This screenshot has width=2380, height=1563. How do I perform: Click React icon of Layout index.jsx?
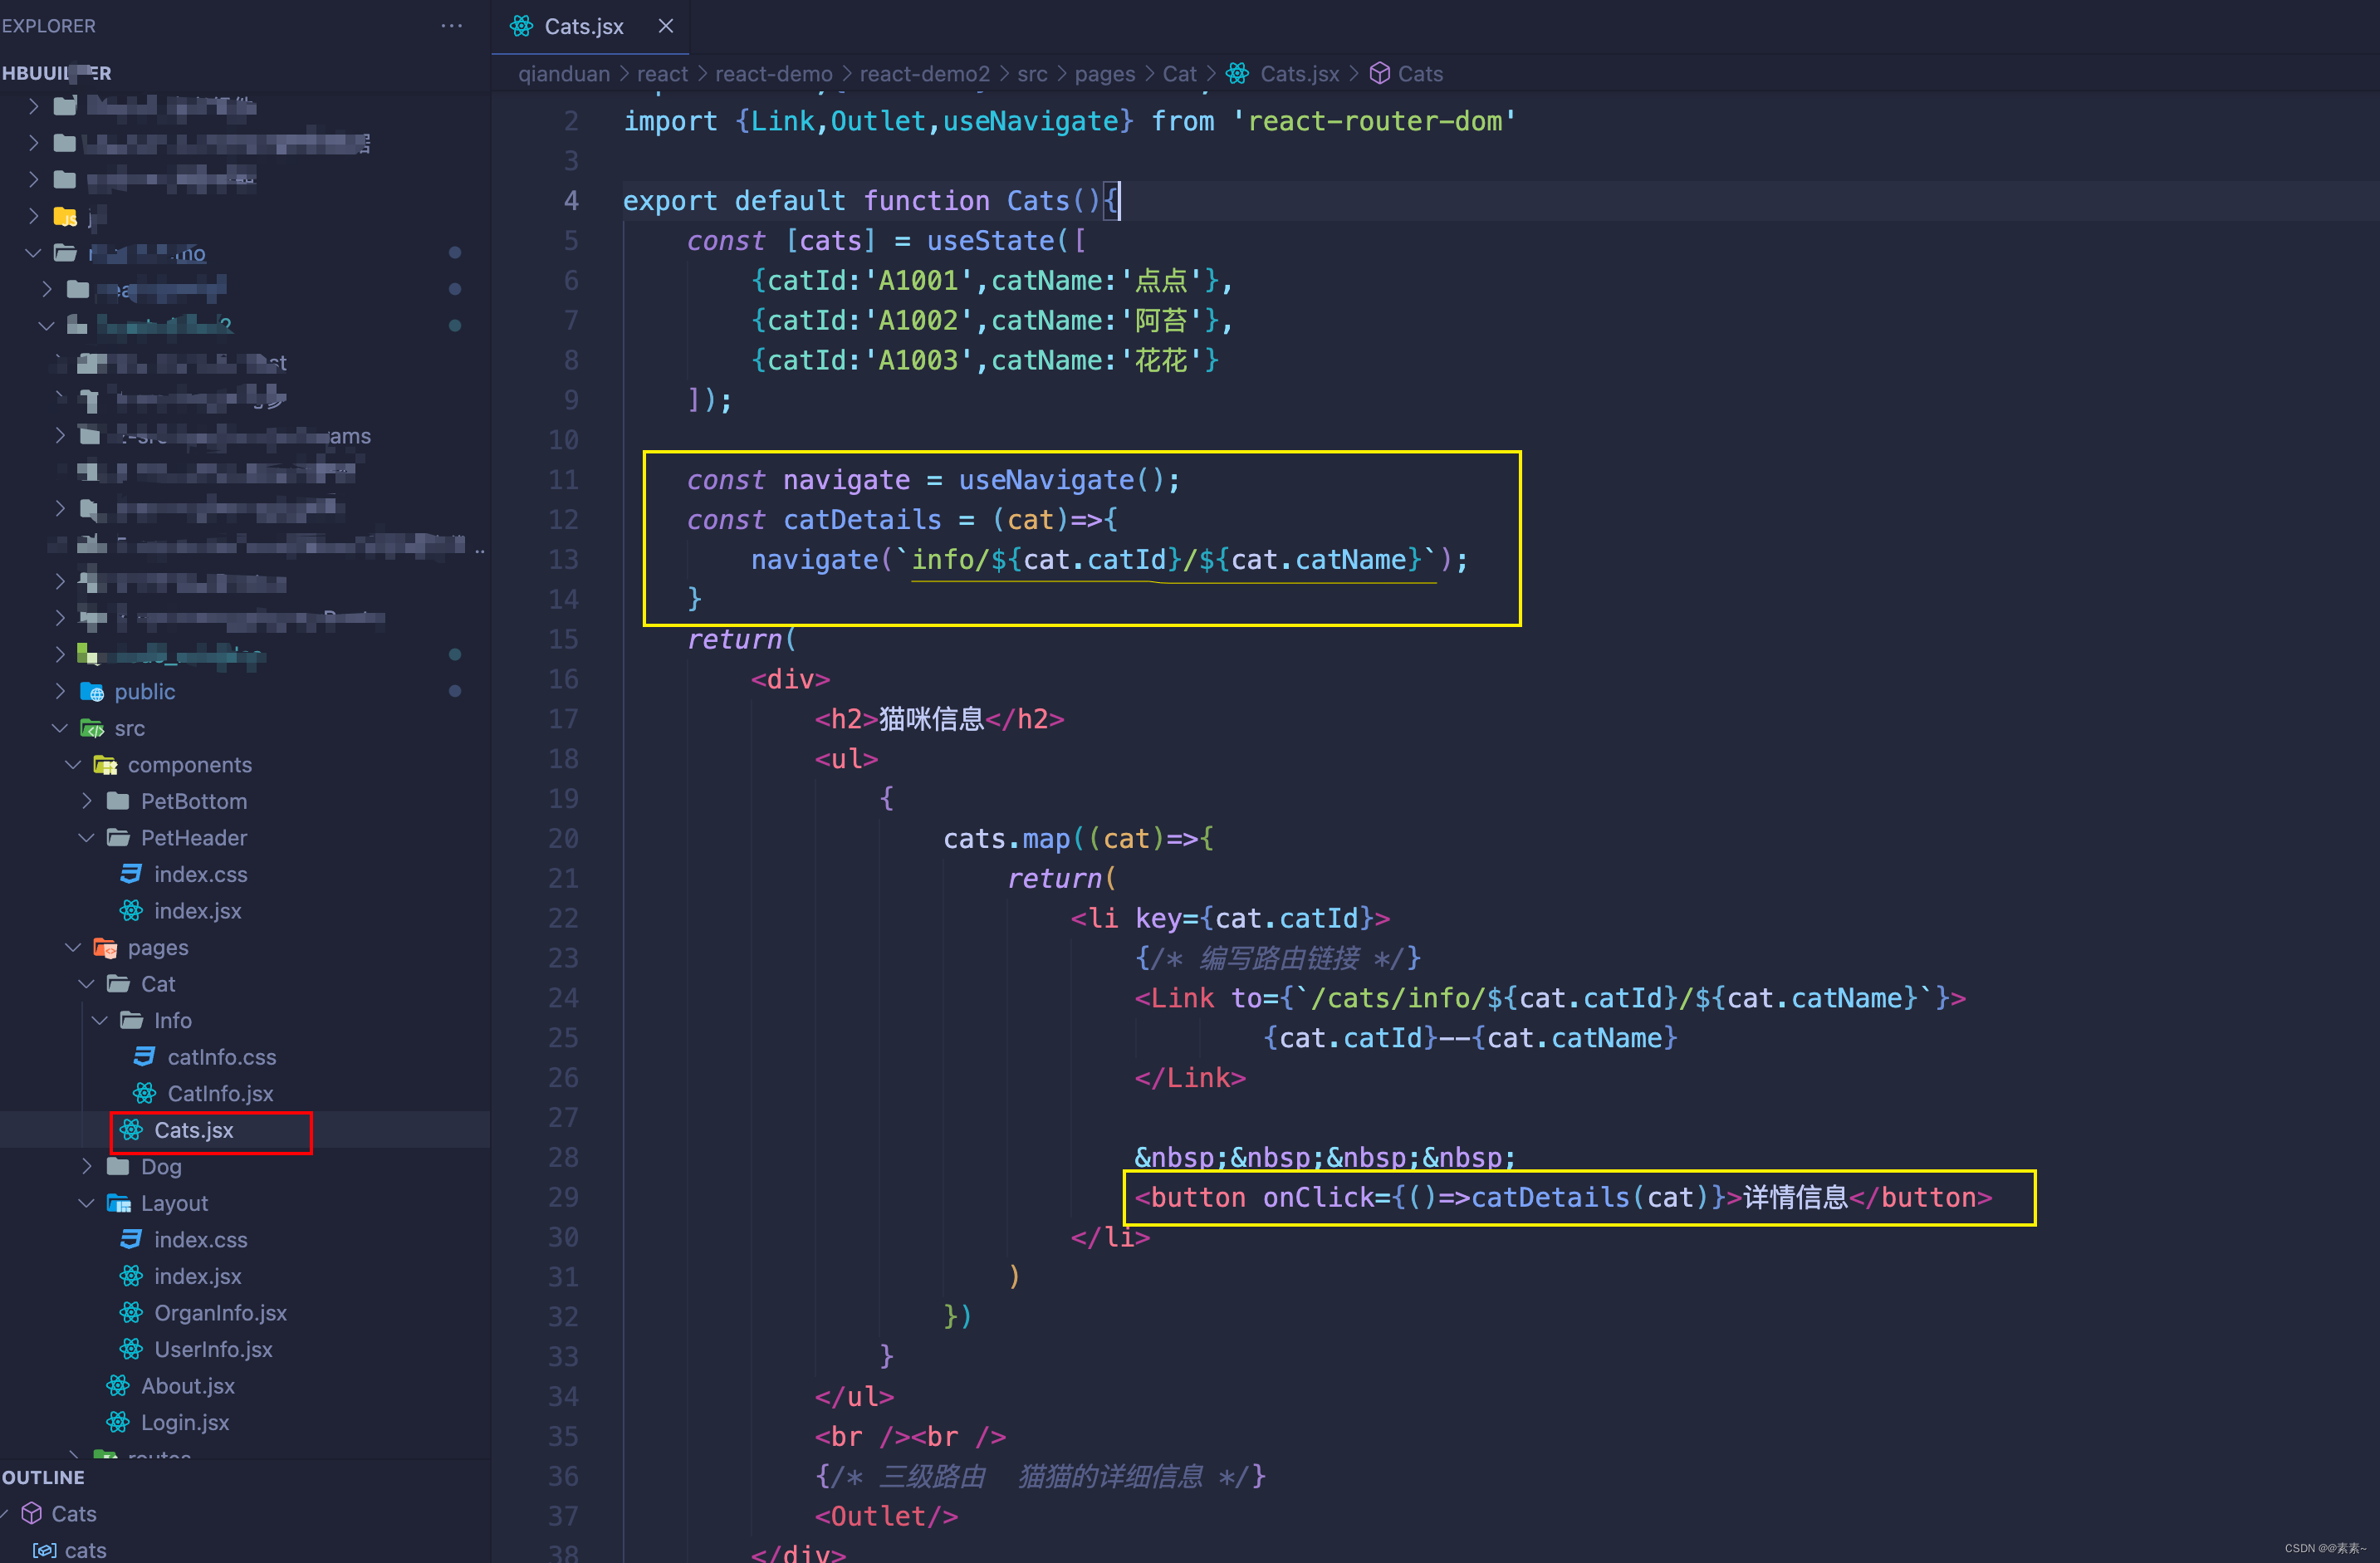[x=131, y=1276]
